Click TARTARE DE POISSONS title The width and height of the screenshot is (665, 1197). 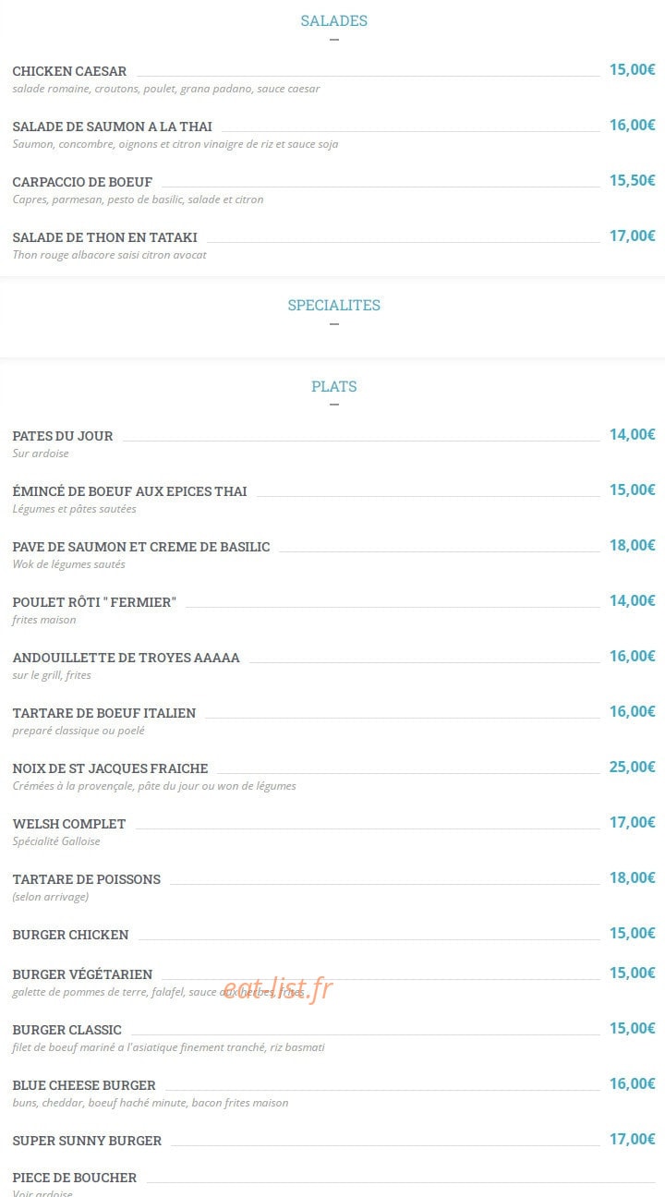tap(86, 879)
